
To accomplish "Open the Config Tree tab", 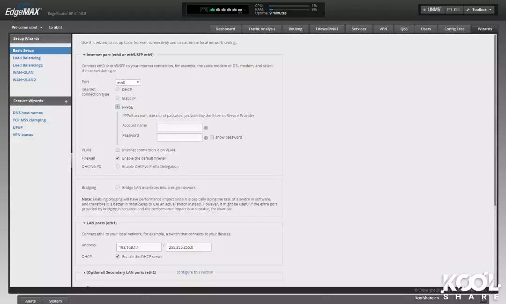I will point(454,29).
